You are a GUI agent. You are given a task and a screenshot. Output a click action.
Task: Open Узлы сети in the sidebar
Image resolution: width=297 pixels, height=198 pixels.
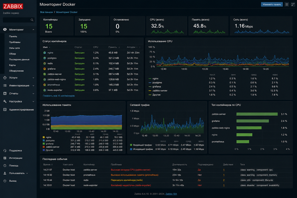point(14,48)
